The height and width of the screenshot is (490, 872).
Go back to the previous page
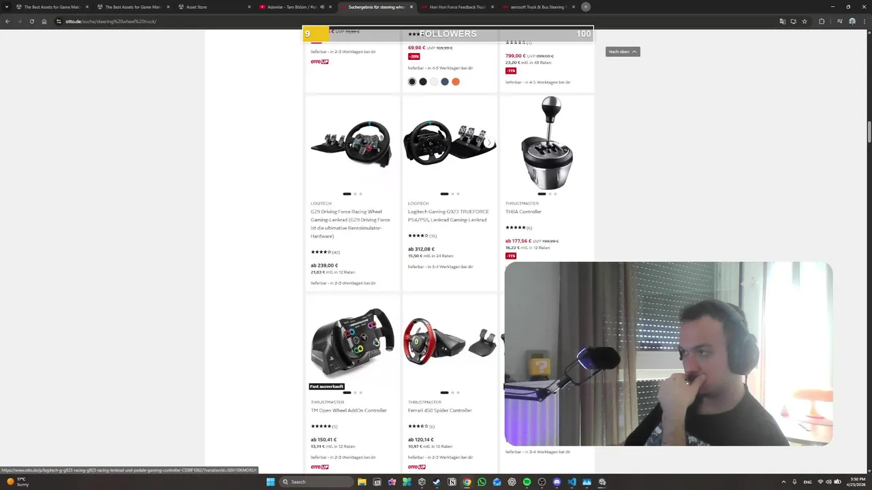pos(7,21)
